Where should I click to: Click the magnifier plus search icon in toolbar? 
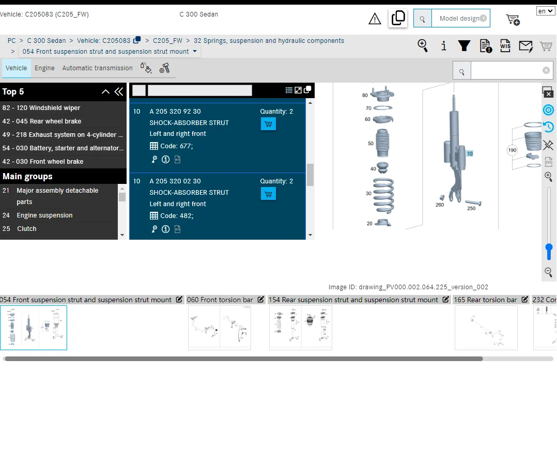pyautogui.click(x=422, y=46)
